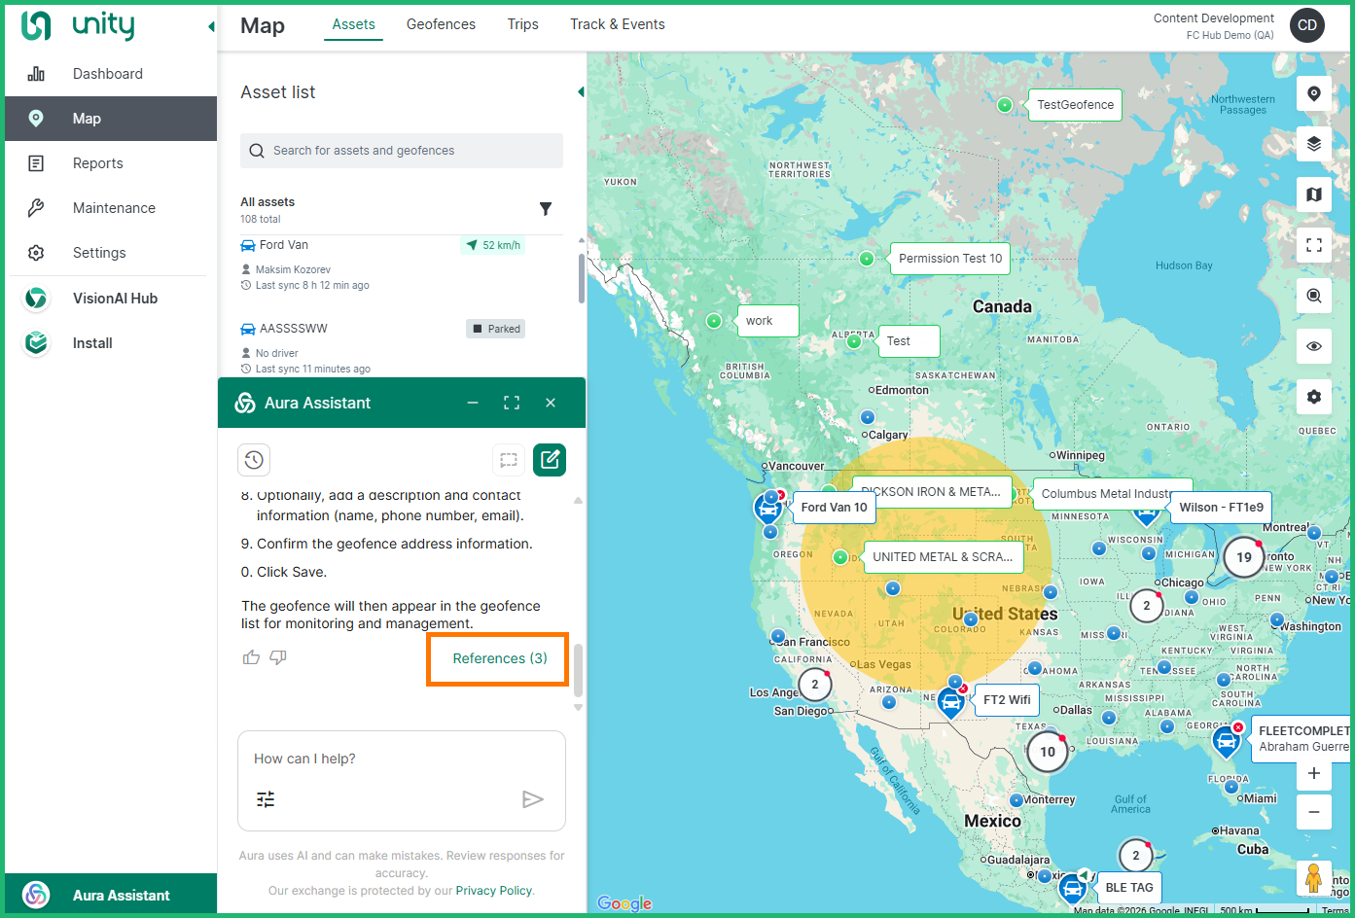Filter the asset list
Viewport: 1355px width, 918px height.
(x=546, y=209)
